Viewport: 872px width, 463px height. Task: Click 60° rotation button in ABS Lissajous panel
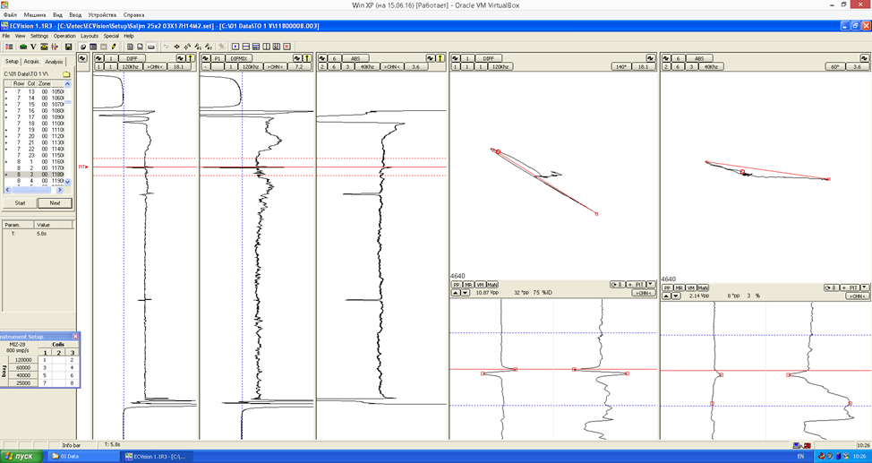click(834, 67)
